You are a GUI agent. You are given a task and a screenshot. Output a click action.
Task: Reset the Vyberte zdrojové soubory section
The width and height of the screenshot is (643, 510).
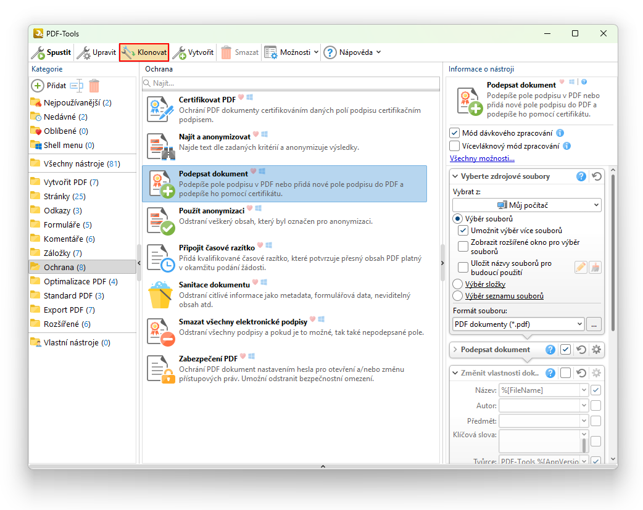(x=597, y=176)
